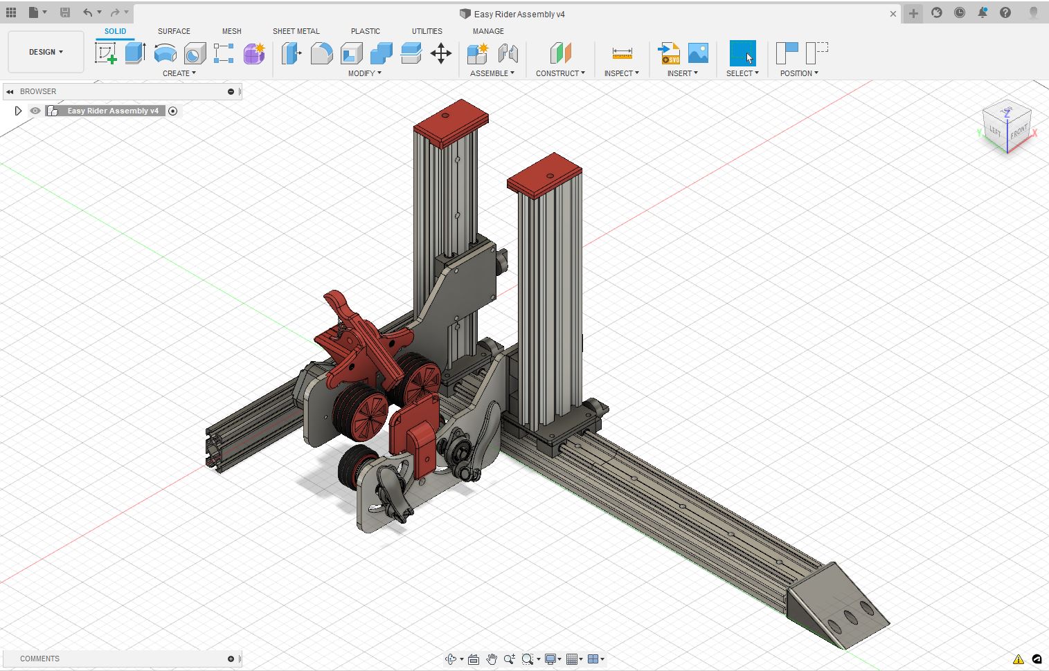Expand the POSITION menu
This screenshot has height=671, width=1049.
[799, 73]
